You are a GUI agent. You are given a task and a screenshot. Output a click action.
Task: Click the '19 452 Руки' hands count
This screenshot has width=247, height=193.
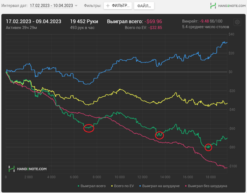[84, 22]
